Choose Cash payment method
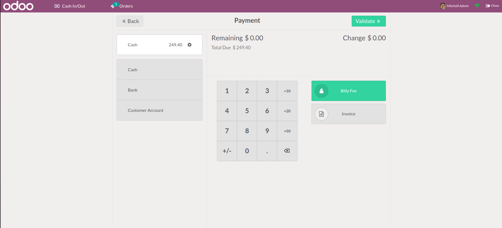 (160, 70)
